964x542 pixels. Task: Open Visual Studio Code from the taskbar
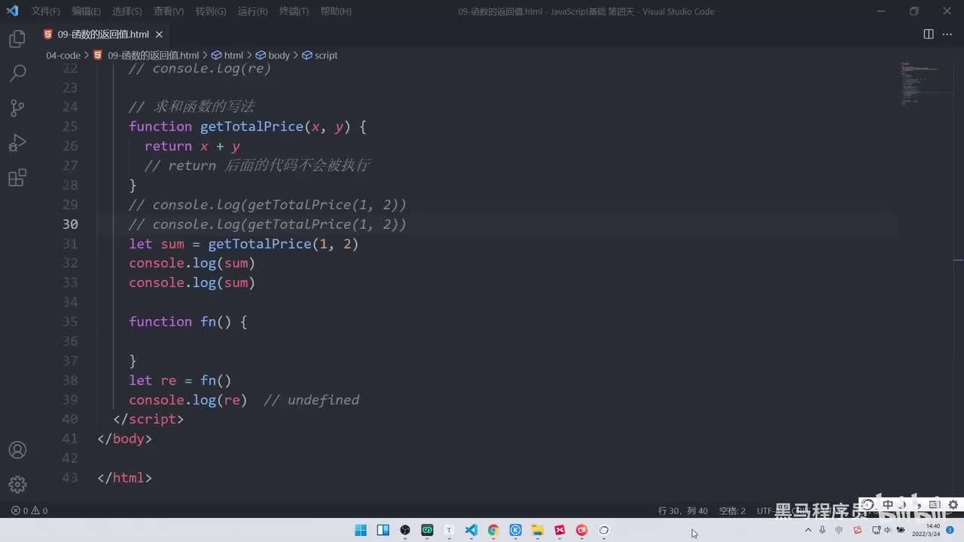[x=471, y=530]
